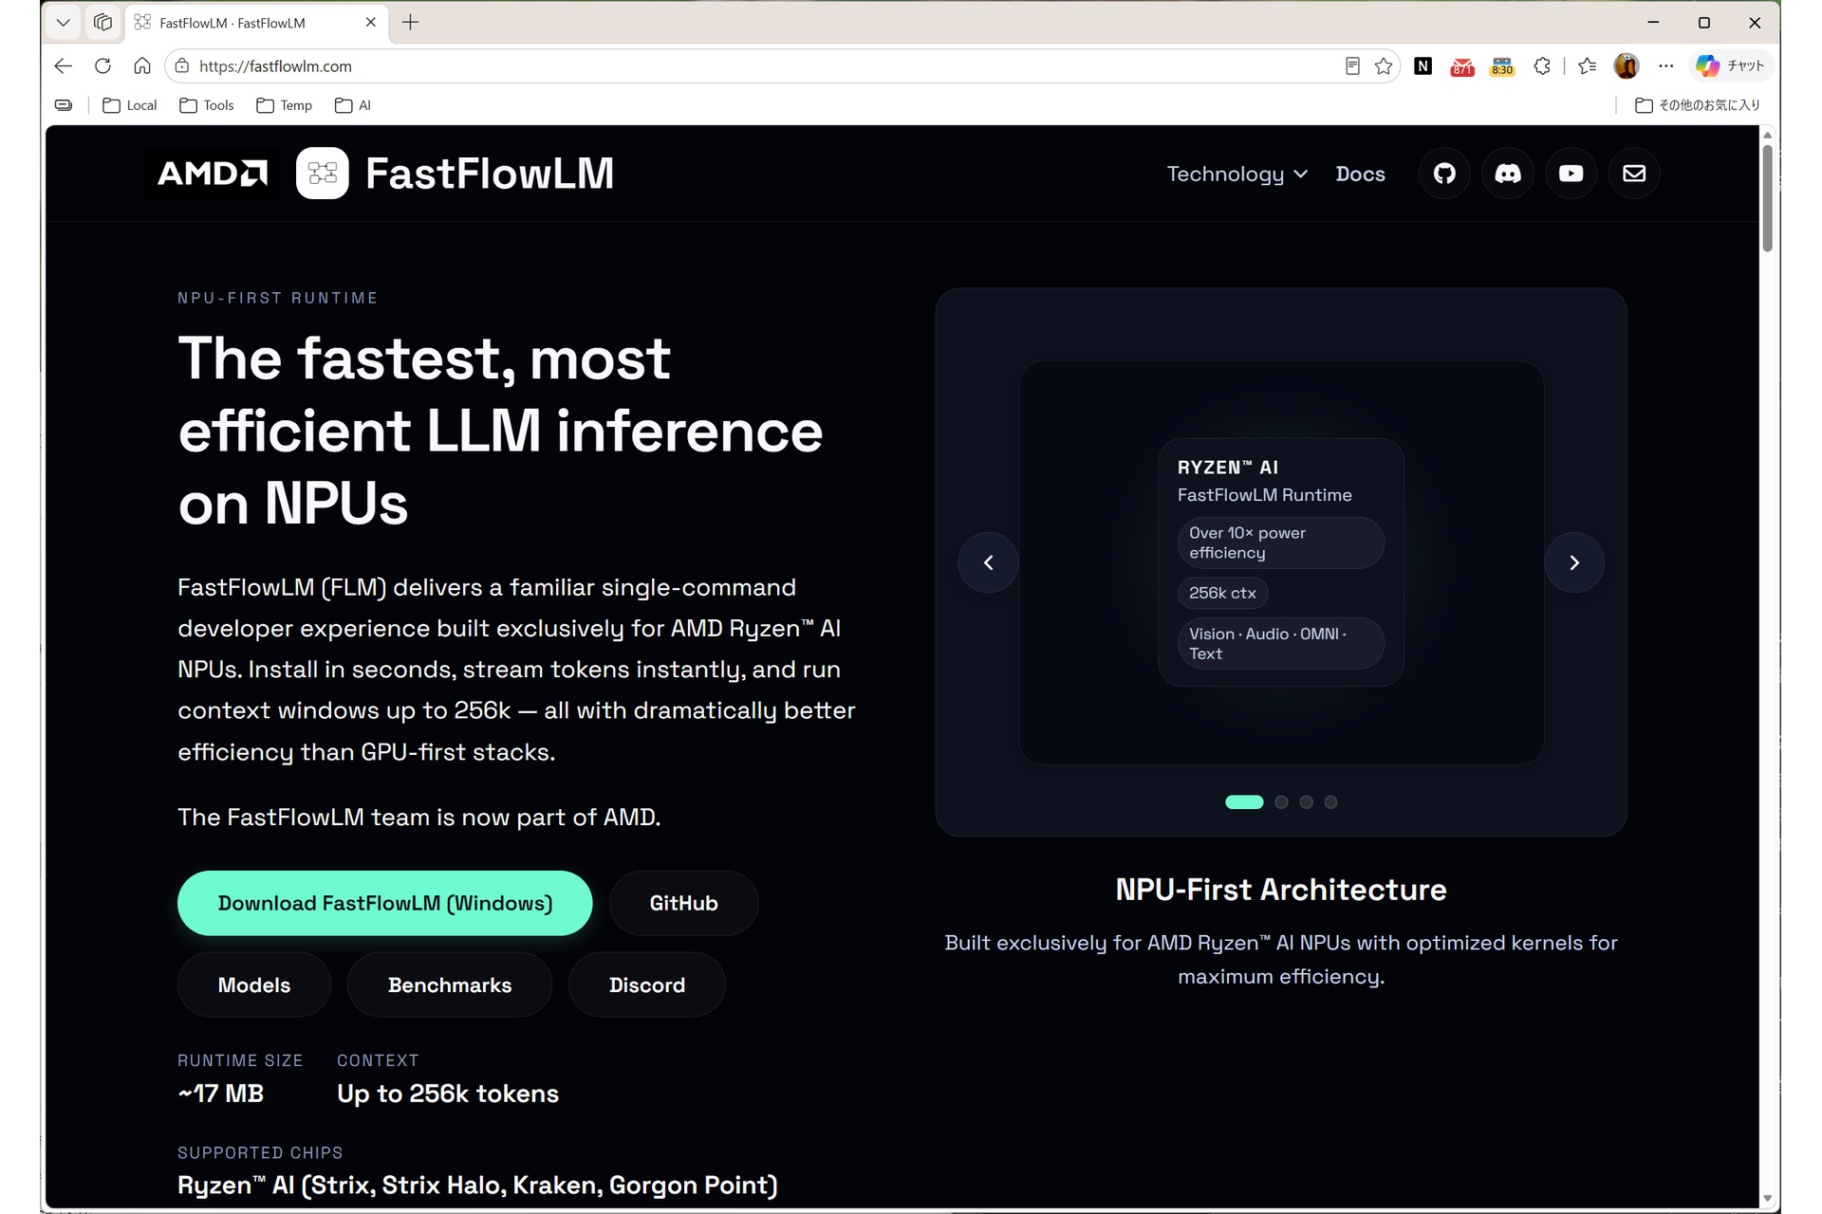Open the Copilot chat button

(x=1730, y=65)
